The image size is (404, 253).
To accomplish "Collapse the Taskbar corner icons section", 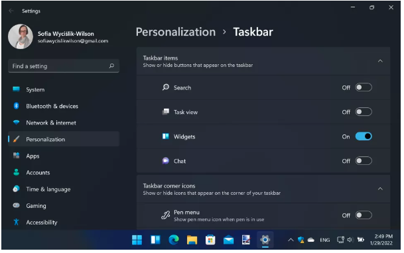I will click(x=380, y=189).
